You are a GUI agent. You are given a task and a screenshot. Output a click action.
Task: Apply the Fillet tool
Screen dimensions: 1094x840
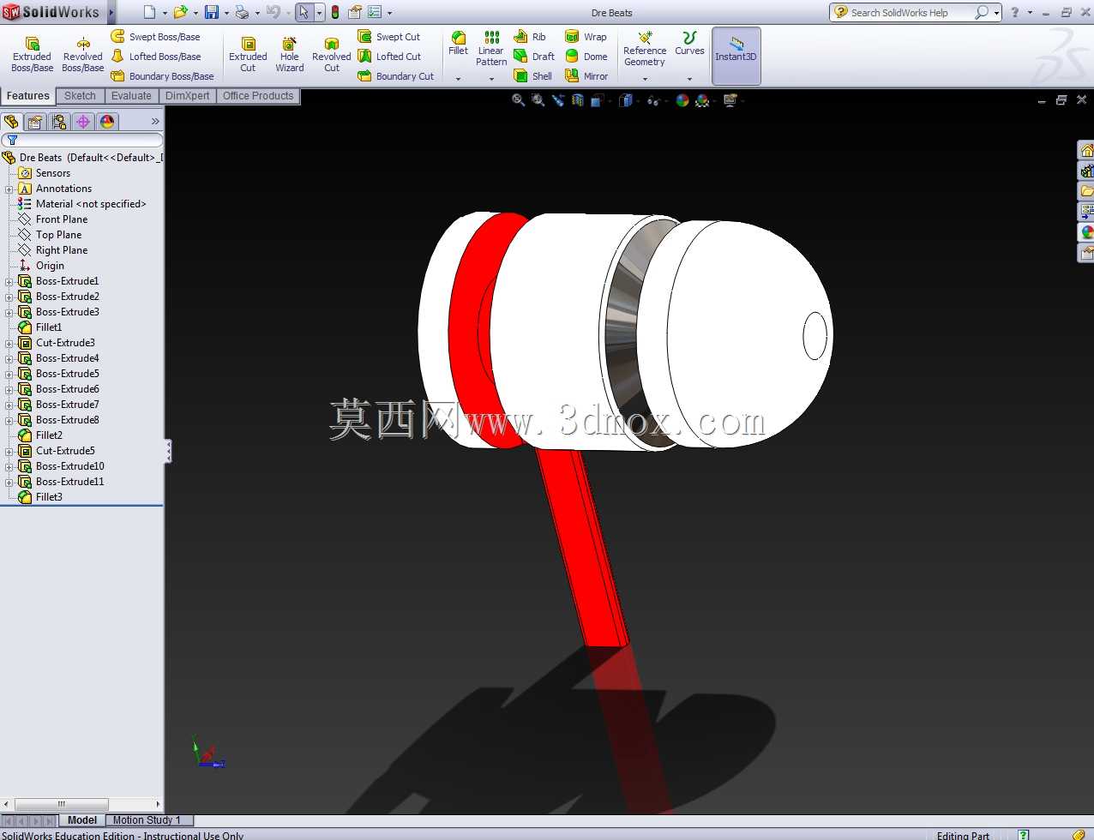(x=459, y=44)
